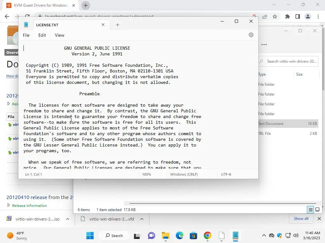Open Chrome profile avatar
Screen dimensions: 325x243
(x=308, y=16)
